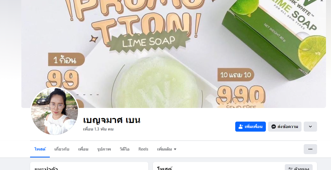Open the วิดีโอ tab
Viewport: 331px width, 170px height.
(124, 149)
